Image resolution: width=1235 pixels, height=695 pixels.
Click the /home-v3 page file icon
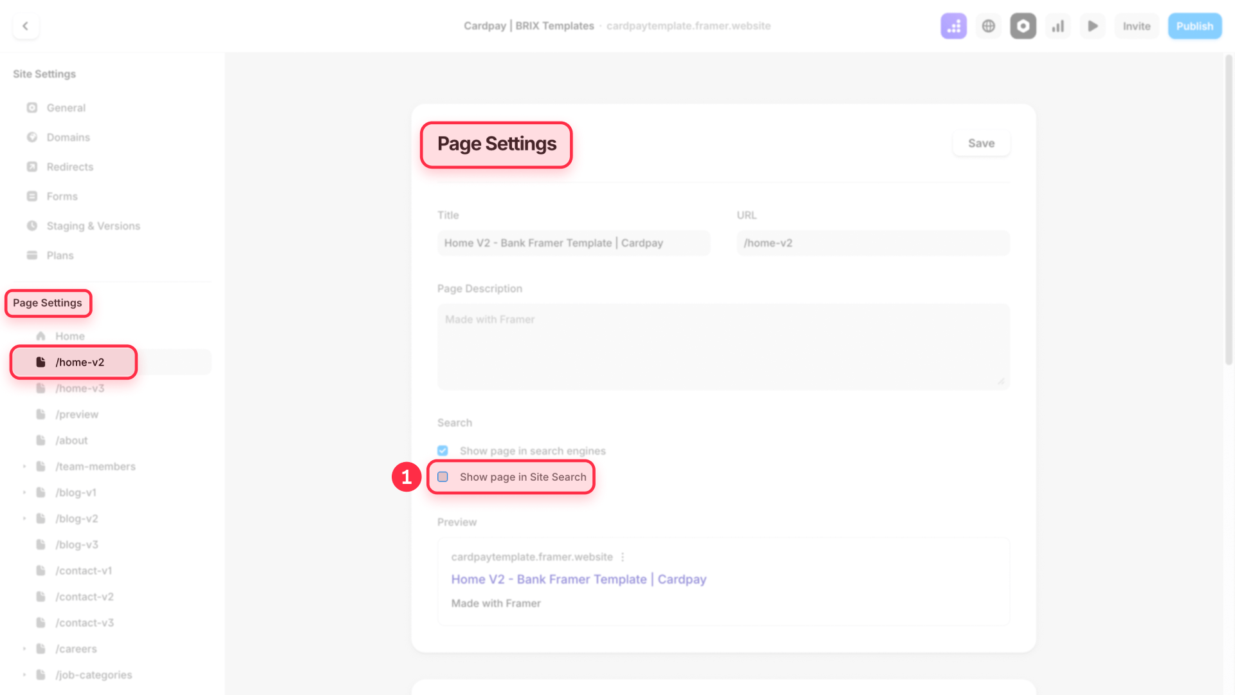(x=41, y=388)
